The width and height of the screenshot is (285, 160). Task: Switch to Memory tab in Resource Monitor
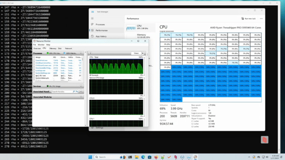click(x=53, y=49)
